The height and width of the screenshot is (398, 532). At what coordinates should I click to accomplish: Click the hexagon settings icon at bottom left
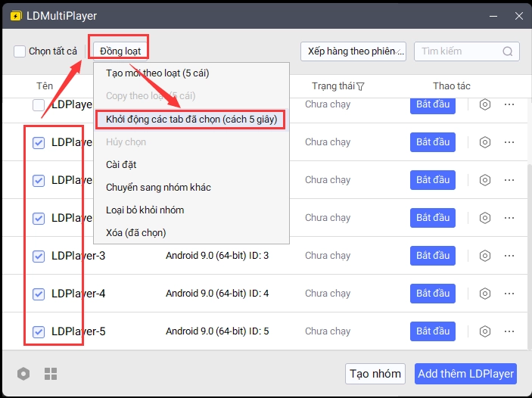(24, 374)
